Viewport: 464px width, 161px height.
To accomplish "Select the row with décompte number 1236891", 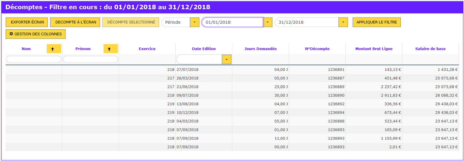I will coord(232,69).
